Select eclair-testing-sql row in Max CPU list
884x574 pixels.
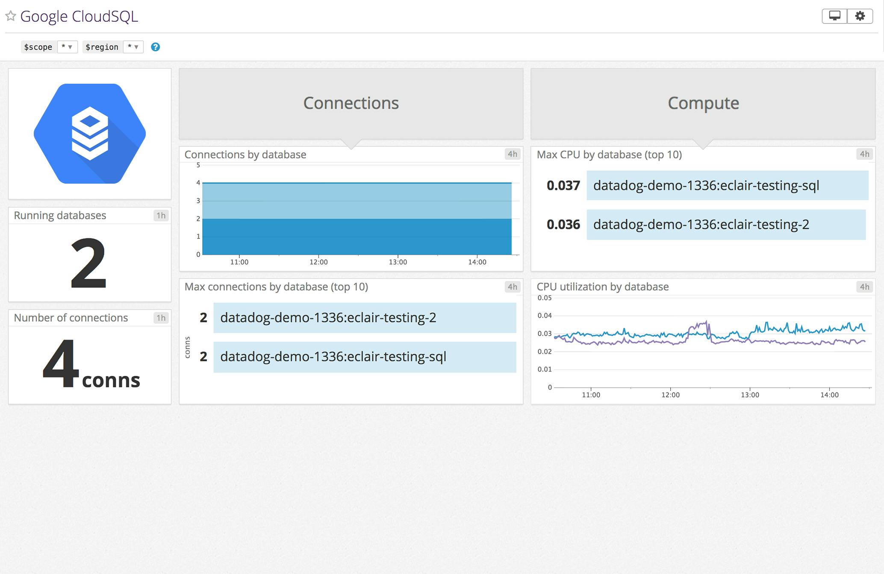click(x=727, y=185)
